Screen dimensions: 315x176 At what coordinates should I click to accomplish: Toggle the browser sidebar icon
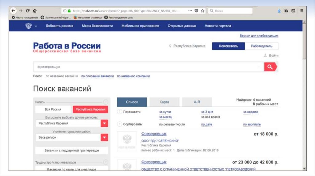293,11
